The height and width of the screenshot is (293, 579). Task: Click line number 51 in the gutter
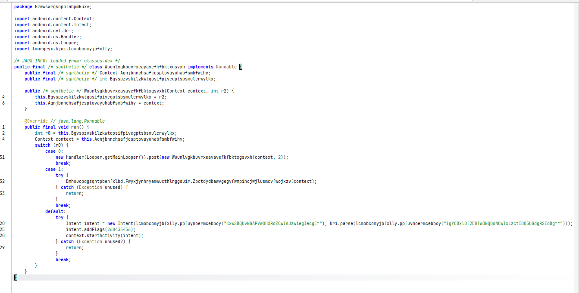[3, 157]
